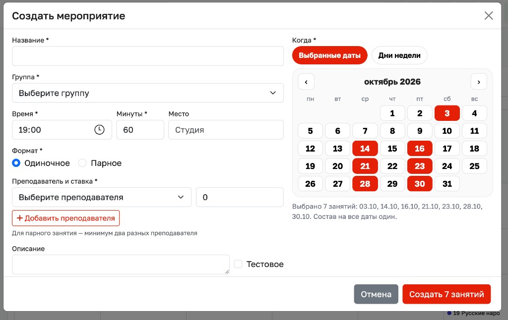Close the Создать мероприятие dialog
508x320 pixels.
click(489, 15)
